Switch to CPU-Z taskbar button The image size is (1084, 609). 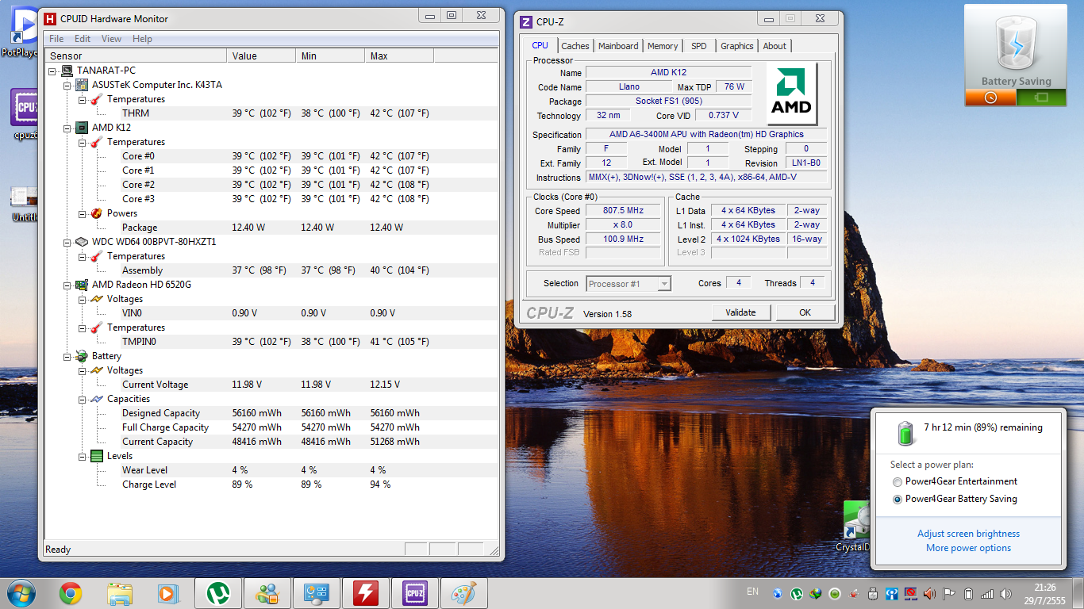point(415,593)
